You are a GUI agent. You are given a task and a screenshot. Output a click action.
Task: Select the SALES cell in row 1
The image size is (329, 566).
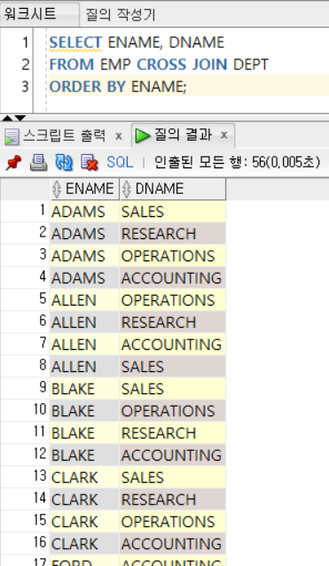pos(172,212)
